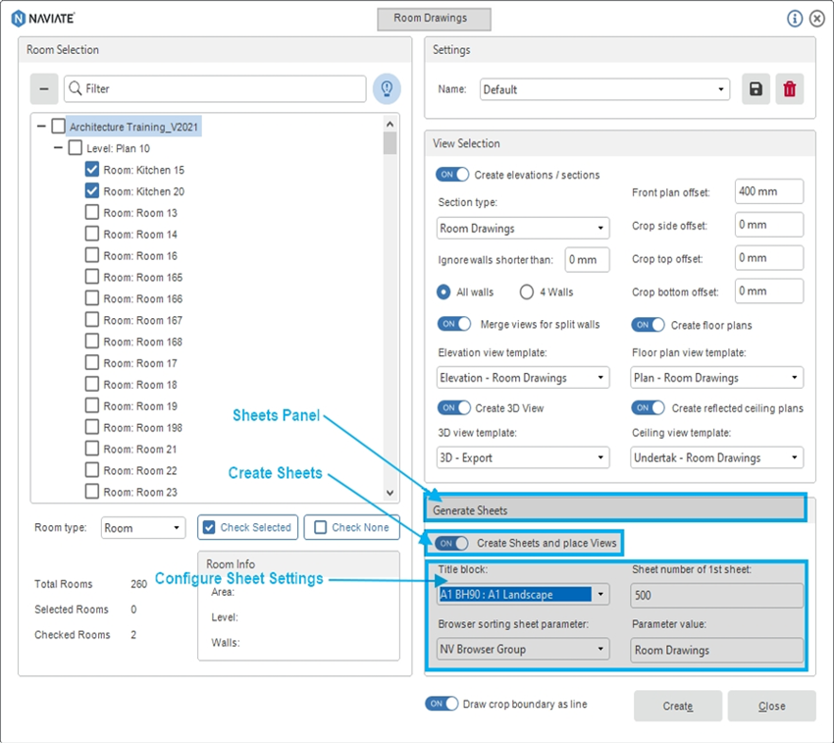This screenshot has width=834, height=743.
Task: Open the info help icon
Action: (x=795, y=19)
